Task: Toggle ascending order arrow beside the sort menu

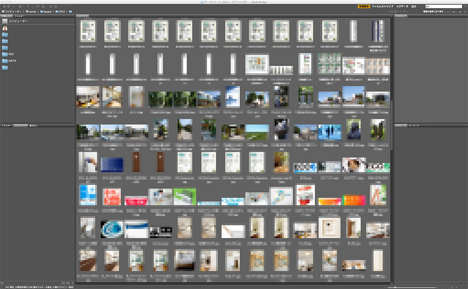Action: 448,12
